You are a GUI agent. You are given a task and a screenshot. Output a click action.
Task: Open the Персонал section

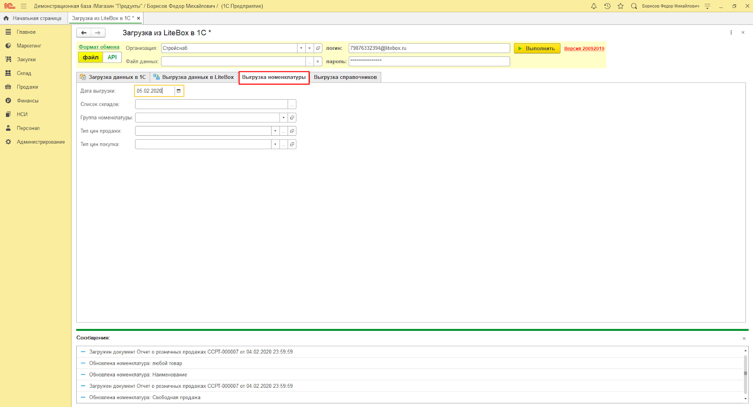(28, 128)
